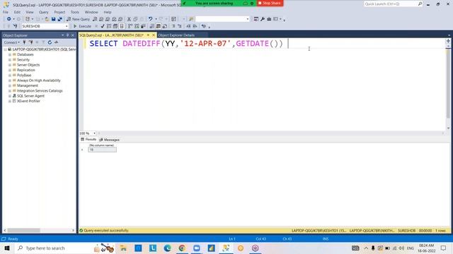Click the Disconnect plug icon

click(30, 42)
